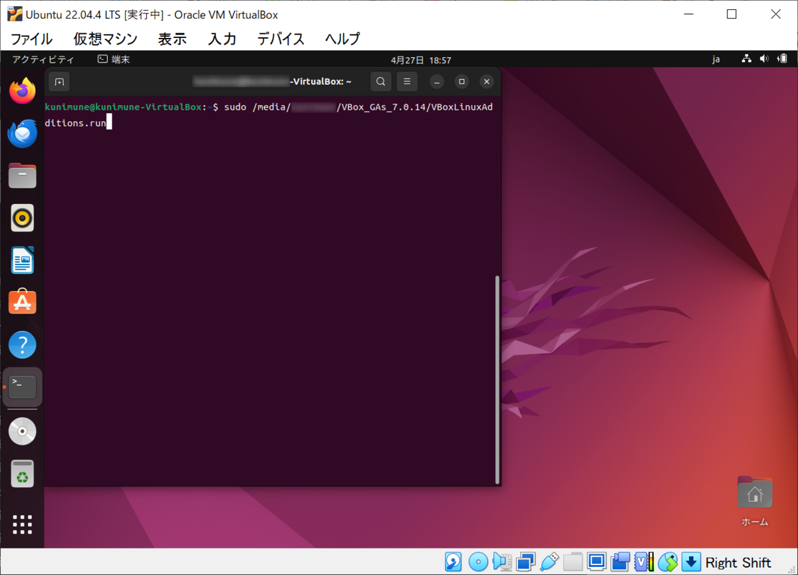
Task: Open Rhythmbox music player from the dock
Action: click(23, 217)
